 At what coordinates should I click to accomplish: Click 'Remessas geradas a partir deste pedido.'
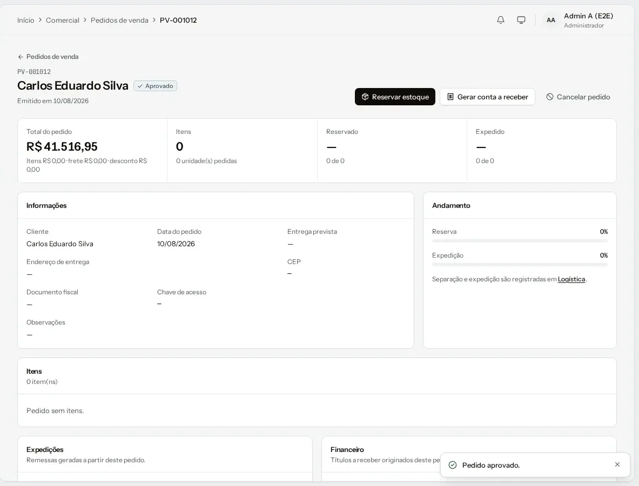tap(85, 460)
